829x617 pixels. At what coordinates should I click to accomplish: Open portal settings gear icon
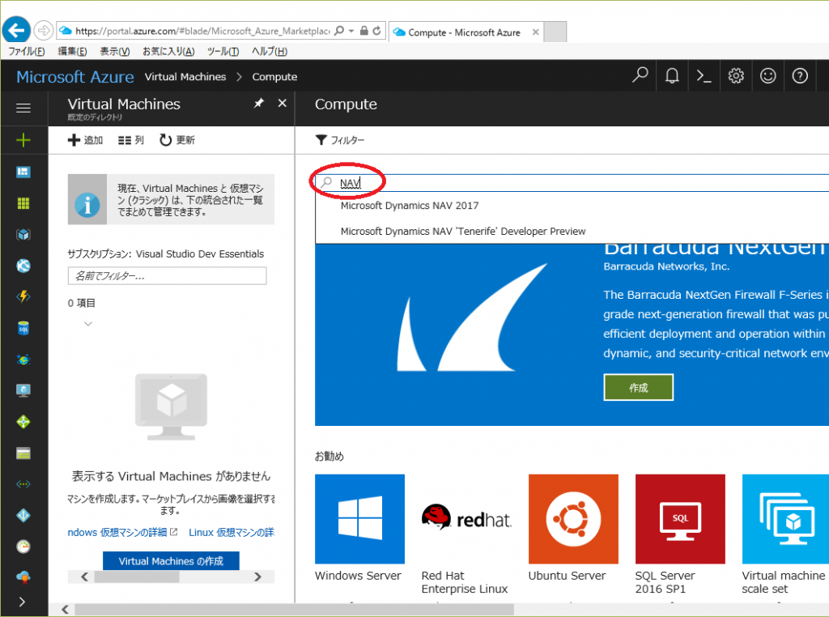[736, 76]
